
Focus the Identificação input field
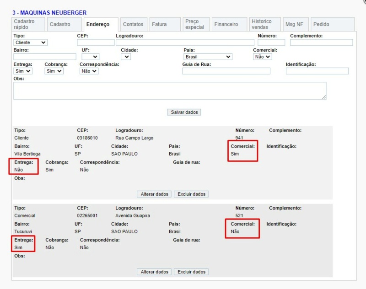317,71
